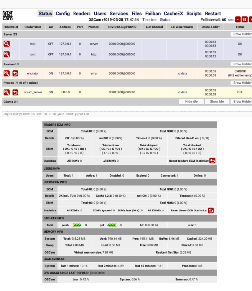The image size is (252, 291).
Task: Click the OSCam logo
Action: point(8,16)
